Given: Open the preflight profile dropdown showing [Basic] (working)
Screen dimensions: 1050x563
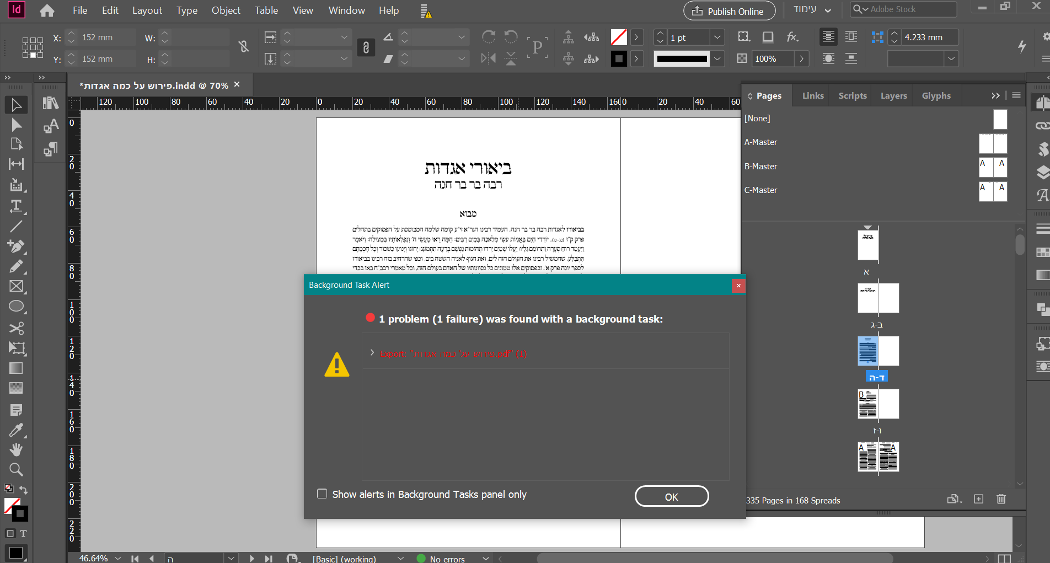Looking at the screenshot, I should (x=400, y=558).
